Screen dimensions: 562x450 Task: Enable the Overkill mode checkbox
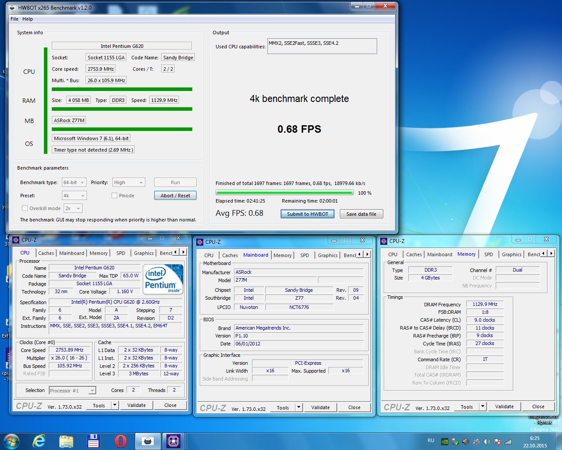(25, 208)
